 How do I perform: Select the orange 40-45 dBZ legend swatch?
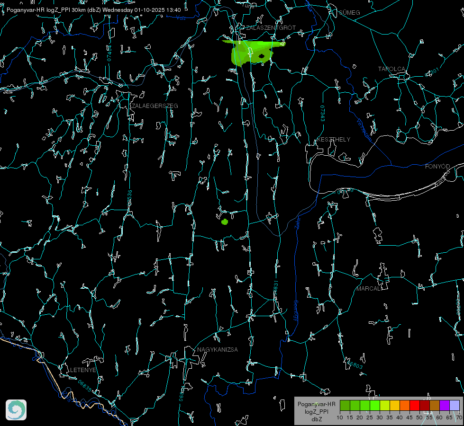[404, 405]
